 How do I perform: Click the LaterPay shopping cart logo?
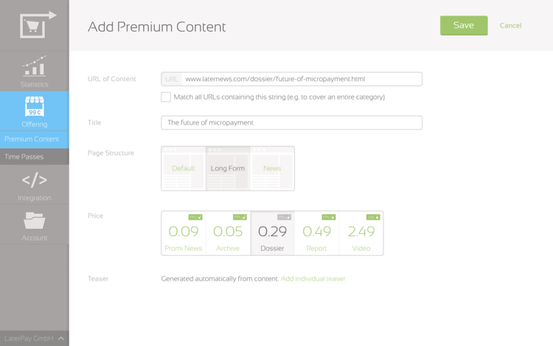tap(35, 25)
